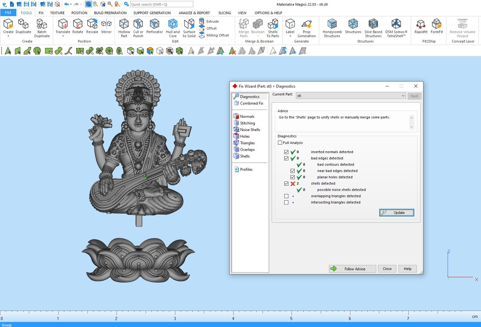Open the RapidFit tool
The image size is (481, 327).
click(x=421, y=26)
